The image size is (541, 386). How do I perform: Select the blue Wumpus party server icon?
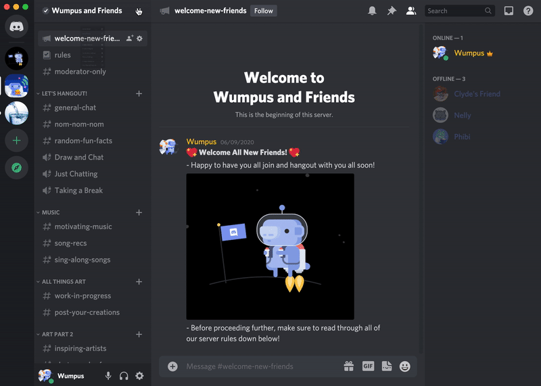pos(16,86)
